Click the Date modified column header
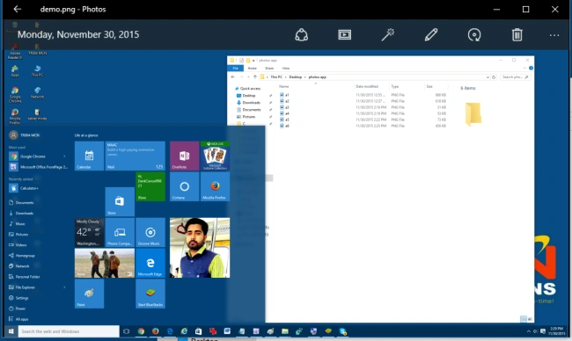Screen dimensions: 572x341 tap(367, 86)
